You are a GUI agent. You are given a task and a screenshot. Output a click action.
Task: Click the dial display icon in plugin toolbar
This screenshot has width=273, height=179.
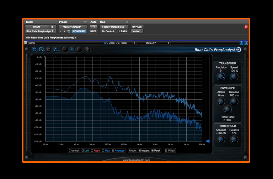[42, 50]
